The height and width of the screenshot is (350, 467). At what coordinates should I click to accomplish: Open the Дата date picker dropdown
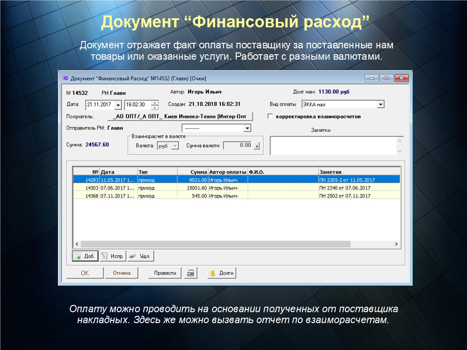point(118,105)
